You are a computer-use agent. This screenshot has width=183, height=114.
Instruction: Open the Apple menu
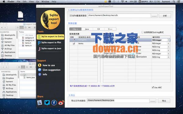(4, 2)
